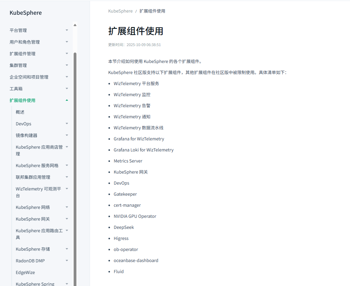Expand the 镜像构建器 submenu arrow
Viewport: 350px width, 286px height.
(x=67, y=135)
